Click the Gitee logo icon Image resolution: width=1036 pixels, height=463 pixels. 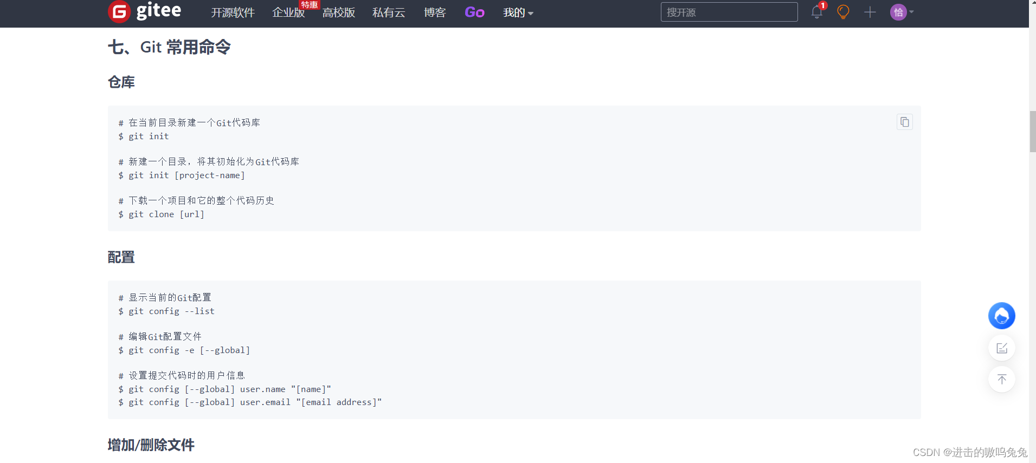click(x=119, y=11)
